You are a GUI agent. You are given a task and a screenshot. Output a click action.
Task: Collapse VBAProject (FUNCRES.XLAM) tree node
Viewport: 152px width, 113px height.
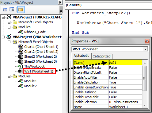(3, 17)
